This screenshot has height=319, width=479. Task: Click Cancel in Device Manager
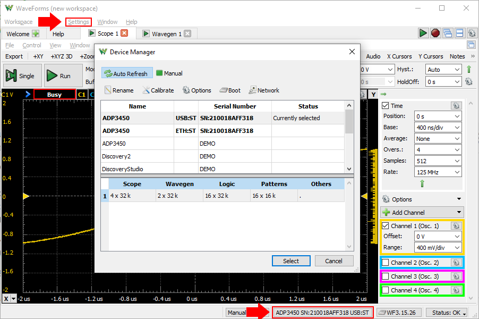pyautogui.click(x=333, y=261)
